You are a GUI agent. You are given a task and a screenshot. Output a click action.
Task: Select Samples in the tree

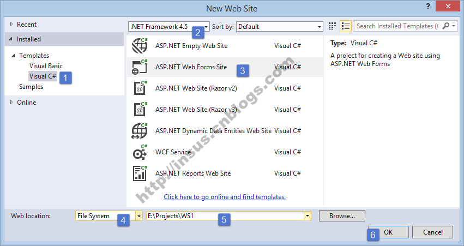click(x=31, y=87)
